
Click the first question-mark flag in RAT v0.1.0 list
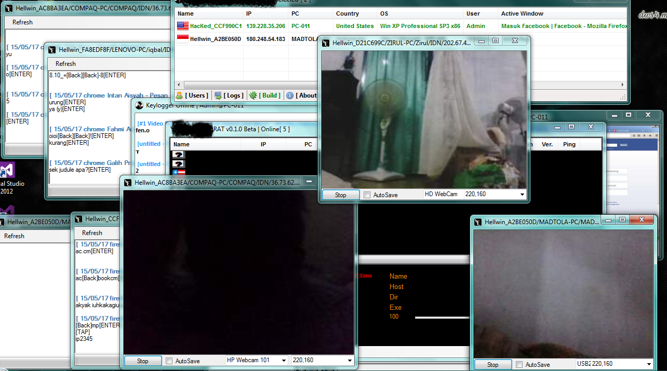click(178, 155)
